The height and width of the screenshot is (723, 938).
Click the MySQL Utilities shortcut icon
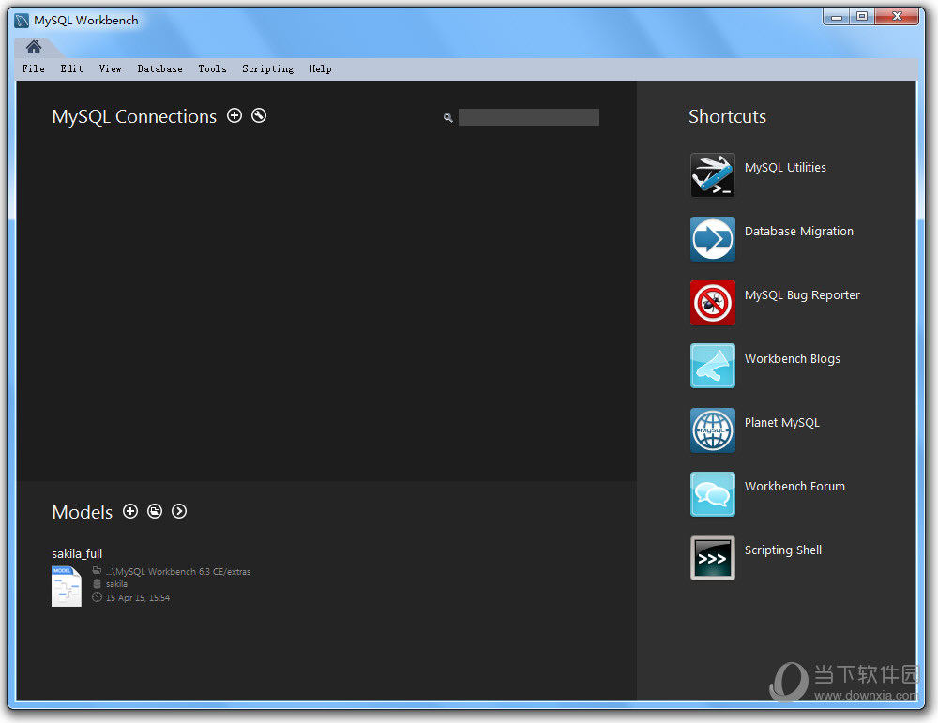pos(713,175)
